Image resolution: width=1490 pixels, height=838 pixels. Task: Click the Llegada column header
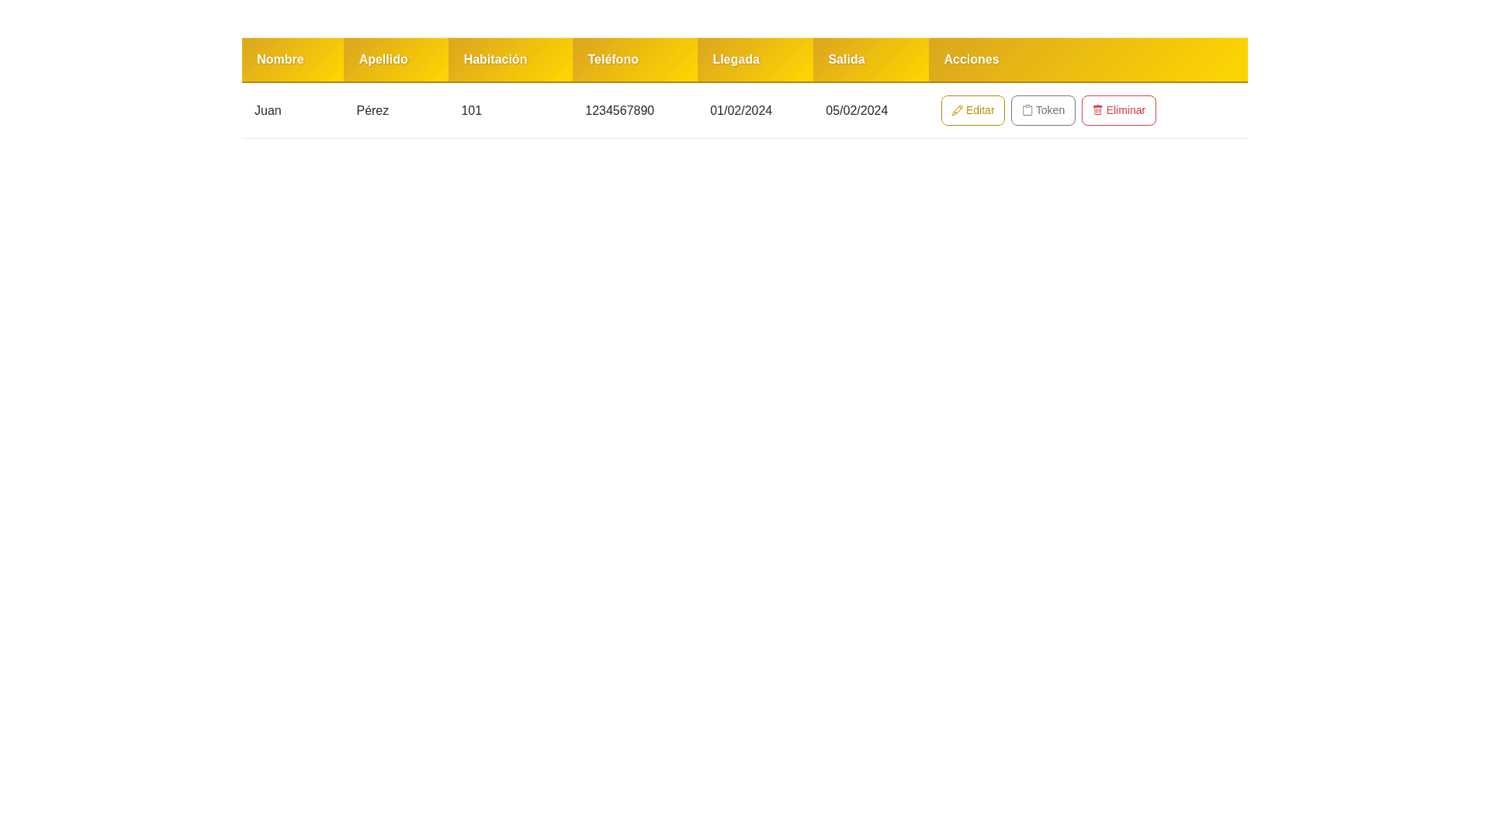click(736, 60)
